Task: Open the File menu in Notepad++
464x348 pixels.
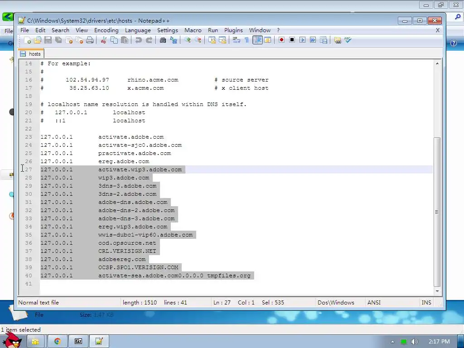Action: pyautogui.click(x=24, y=30)
